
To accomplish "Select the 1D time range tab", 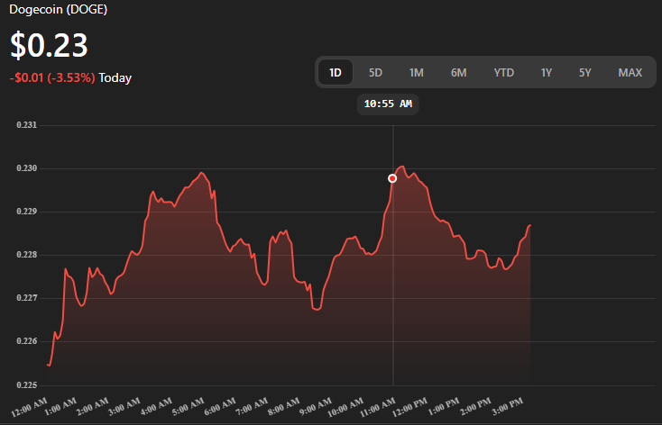I will coord(336,72).
